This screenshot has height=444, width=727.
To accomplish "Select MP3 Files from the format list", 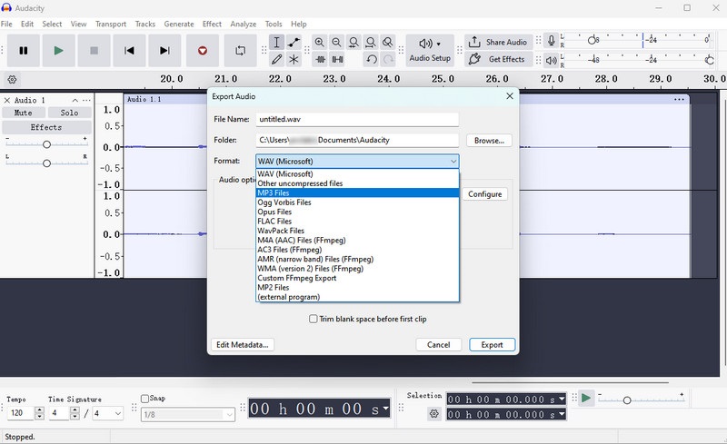I will (357, 192).
